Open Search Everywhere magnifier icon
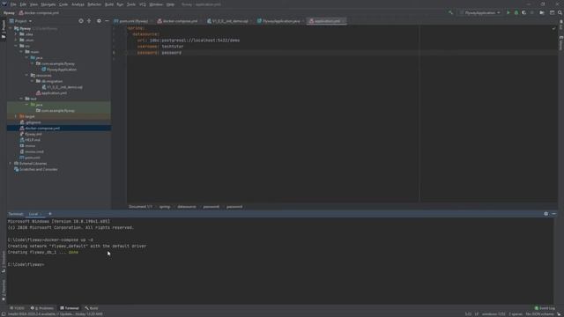This screenshot has width=564, height=317. [560, 12]
